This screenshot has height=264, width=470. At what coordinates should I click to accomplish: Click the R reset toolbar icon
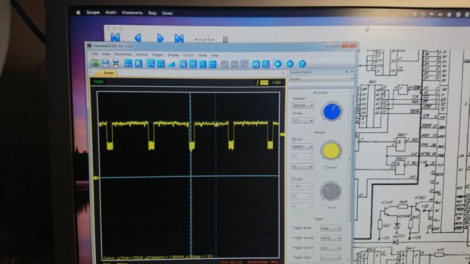coord(138,63)
